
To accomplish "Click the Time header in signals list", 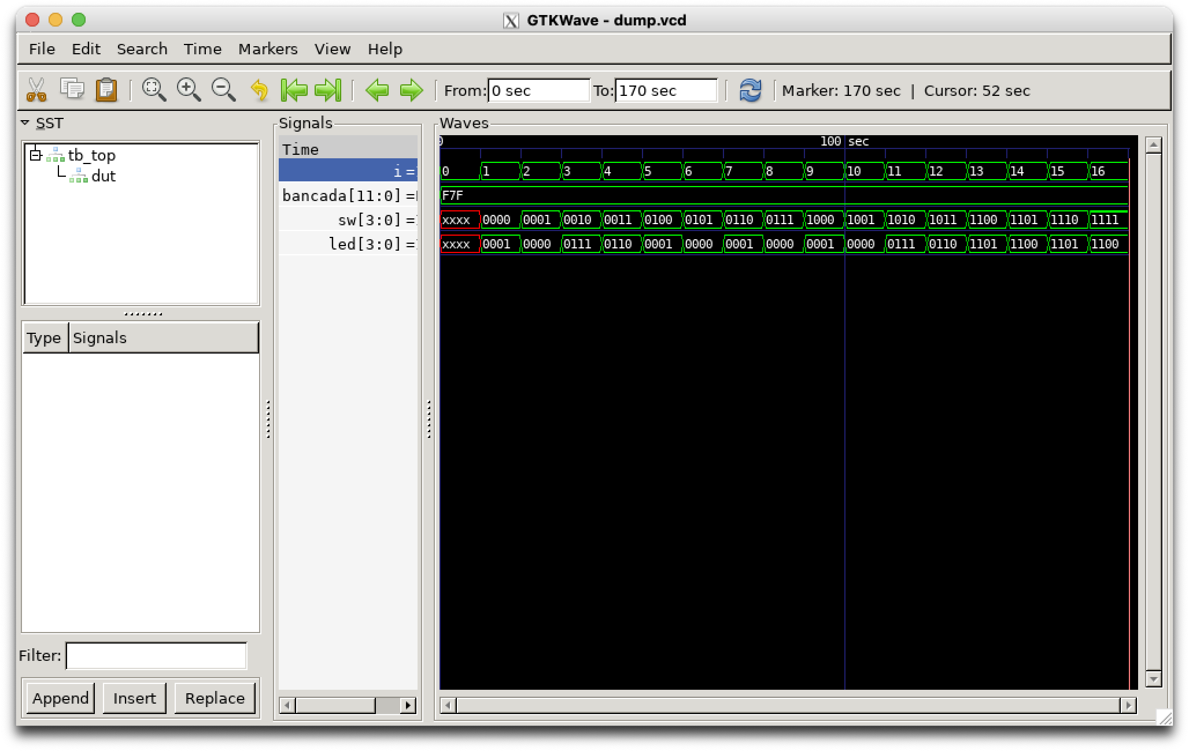I will point(348,149).
